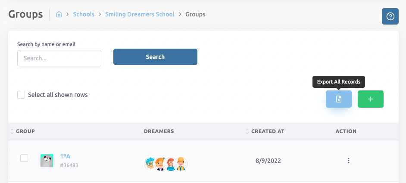Image resolution: width=406 pixels, height=183 pixels.
Task: Export all records to spreadsheet
Action: (338, 99)
